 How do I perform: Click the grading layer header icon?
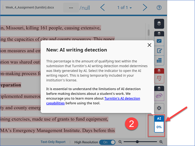[x=159, y=34]
